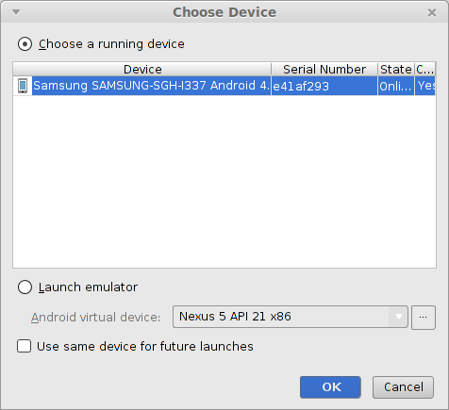Sort by the Serial Number column header
This screenshot has width=449, height=410.
click(x=324, y=69)
